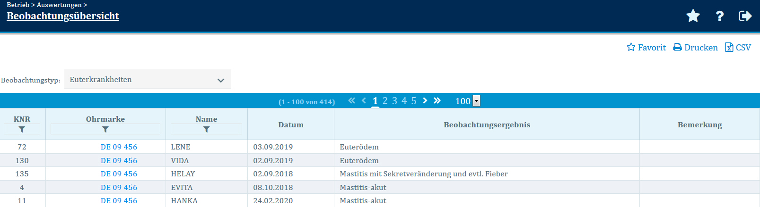Screen dimensions: 760x207
Task: Add page as Favorit
Action: pyautogui.click(x=646, y=48)
